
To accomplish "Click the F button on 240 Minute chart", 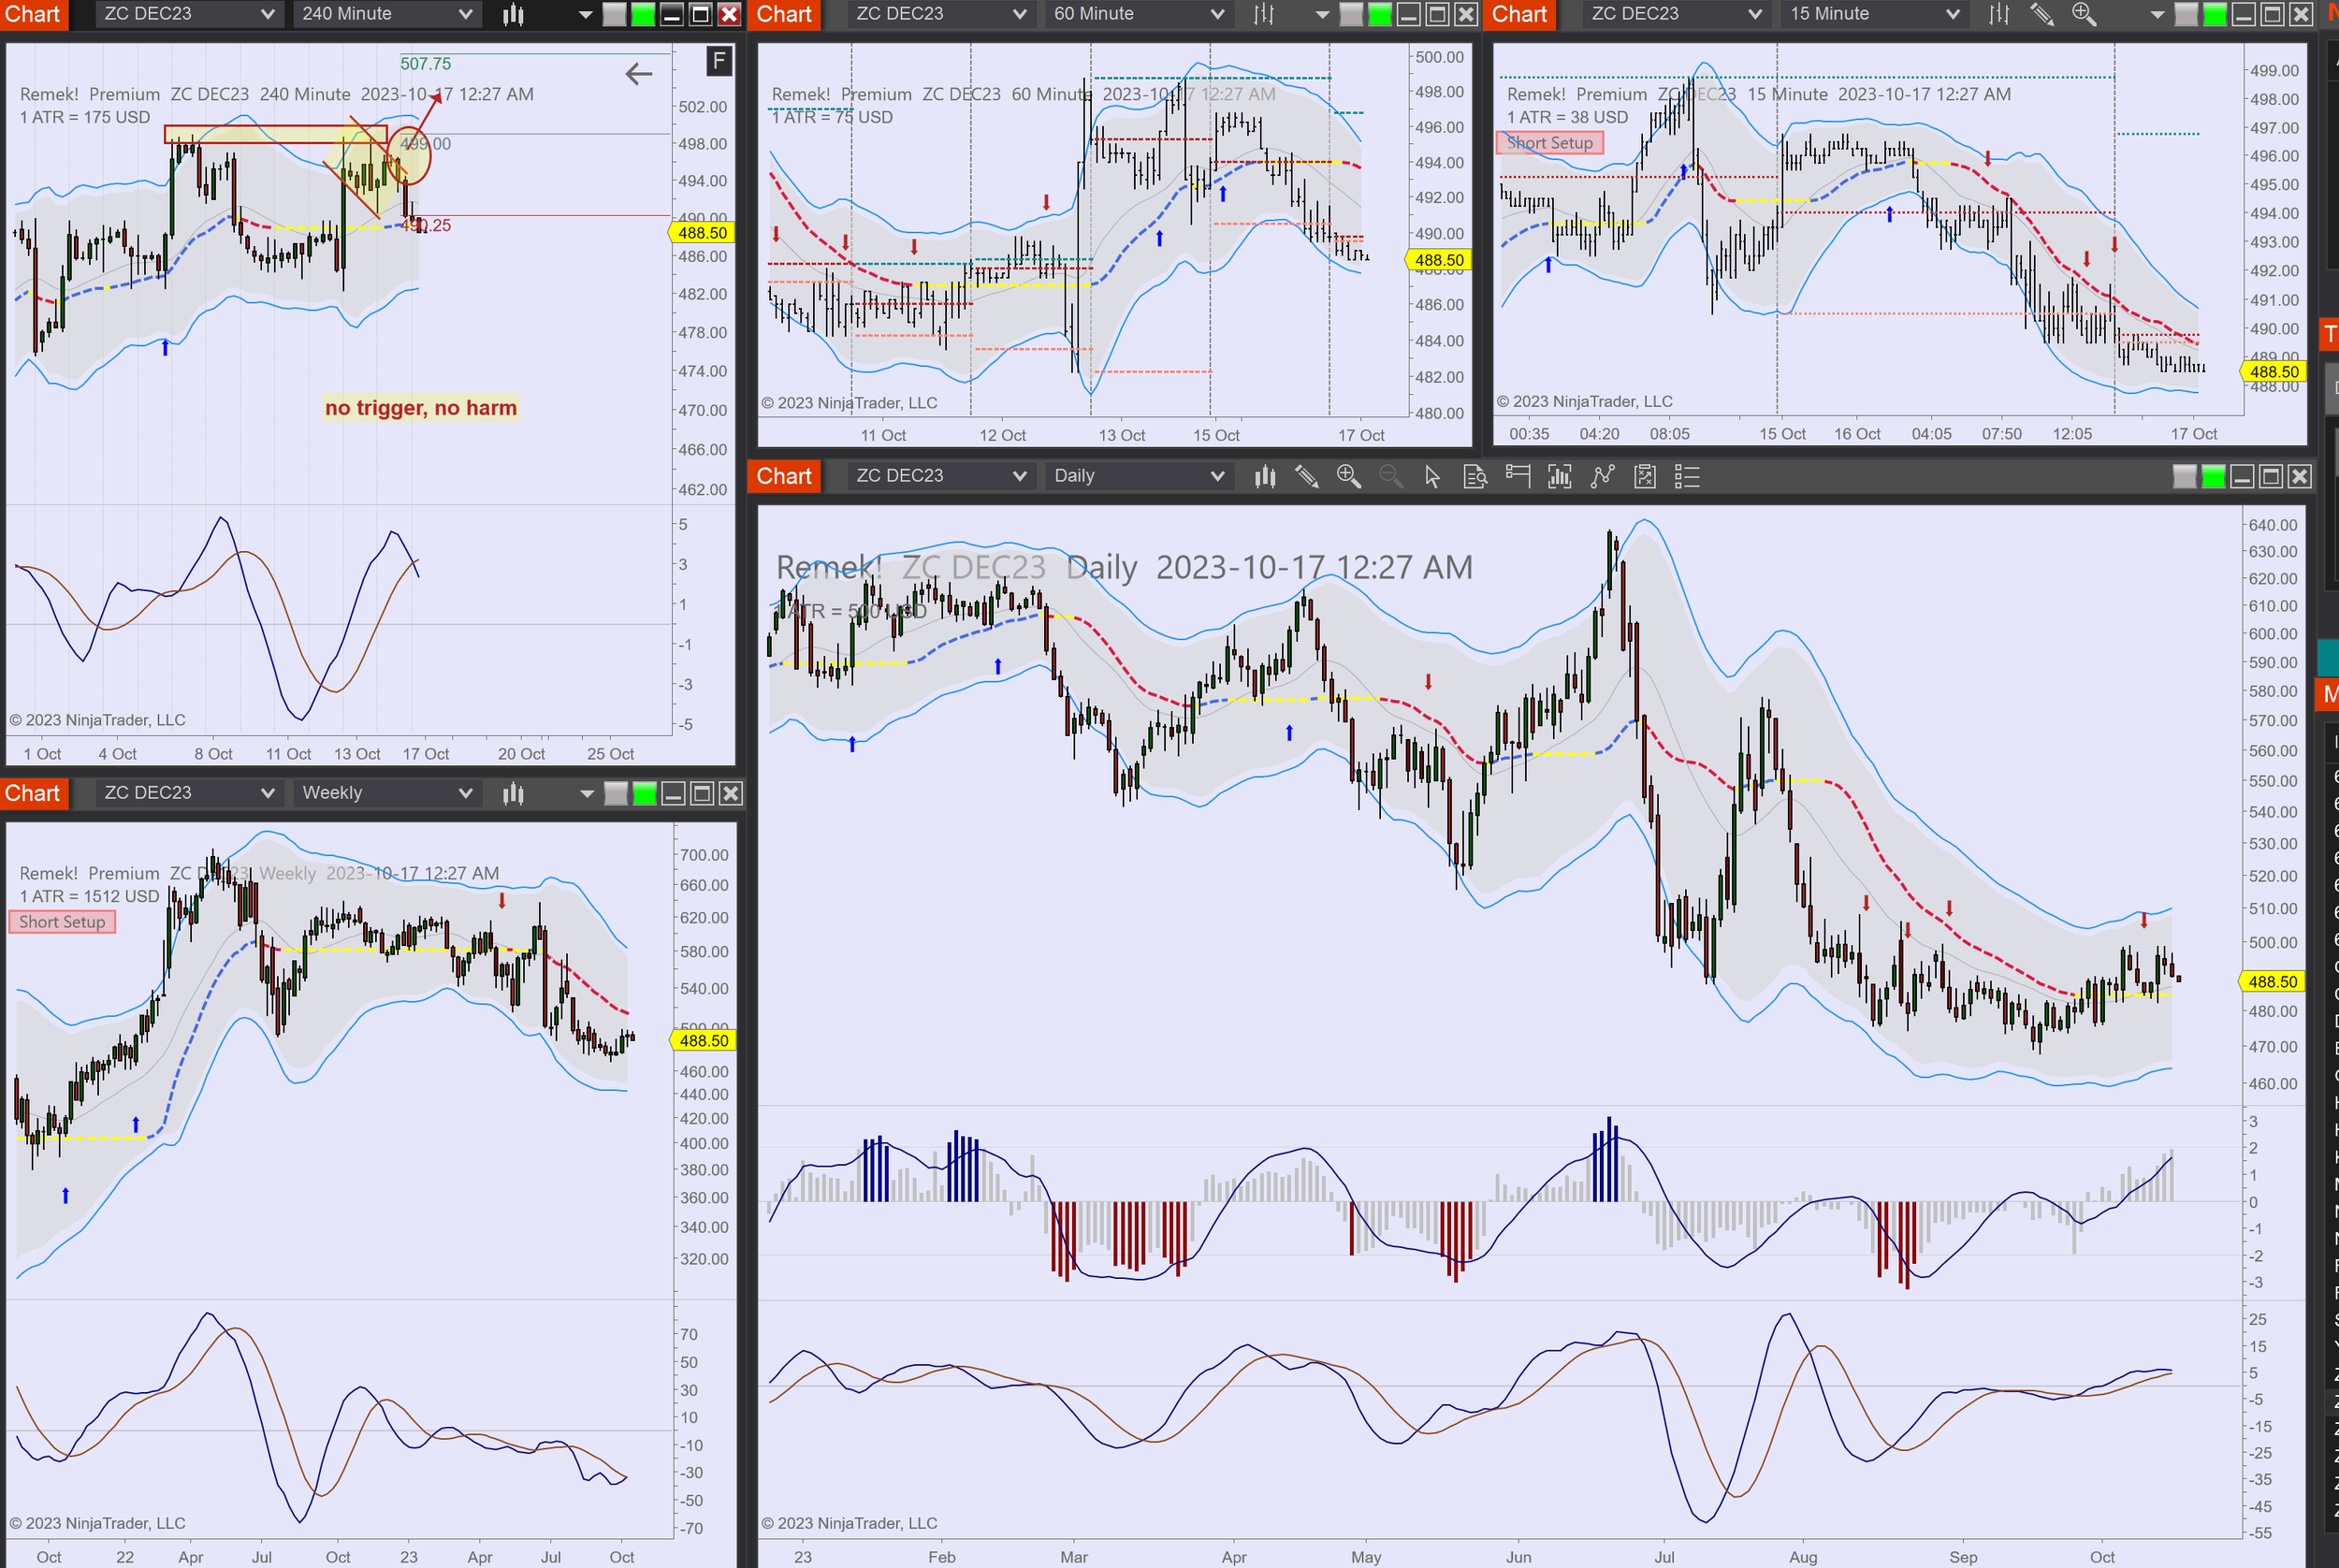I will 718,62.
